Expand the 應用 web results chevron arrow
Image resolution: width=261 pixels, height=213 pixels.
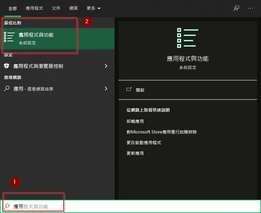(106, 89)
